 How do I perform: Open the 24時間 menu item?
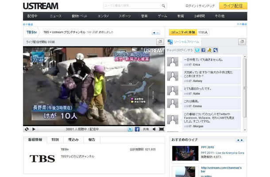tap(199, 16)
